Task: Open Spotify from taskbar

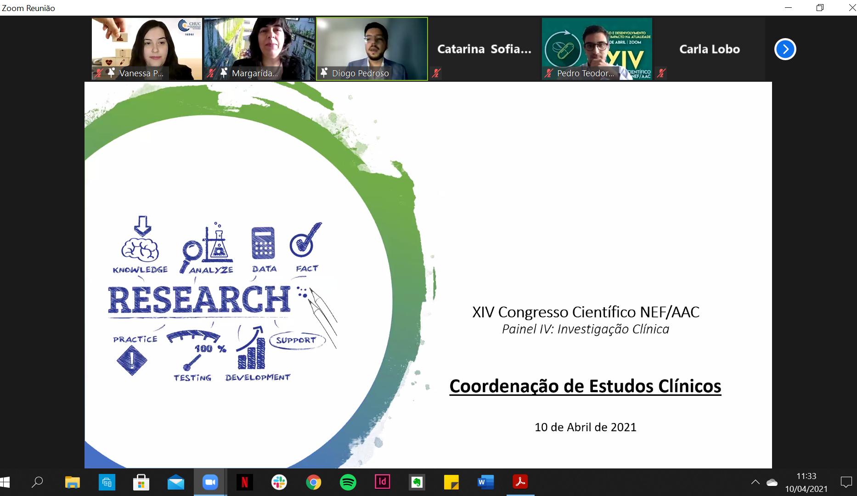Action: tap(348, 482)
